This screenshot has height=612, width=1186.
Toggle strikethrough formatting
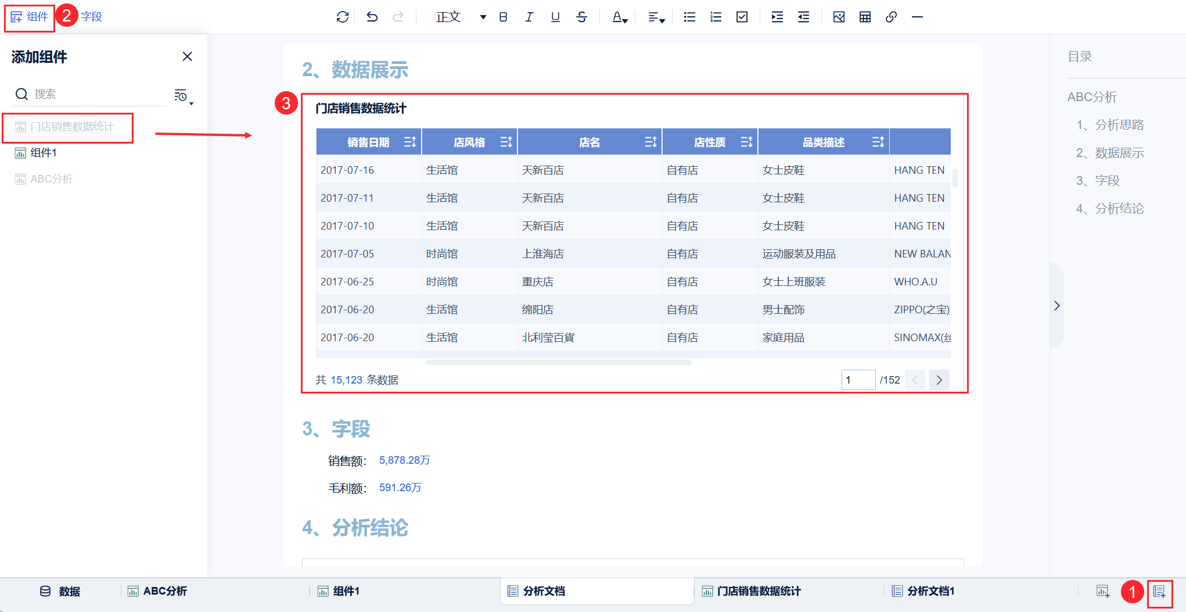tap(581, 17)
